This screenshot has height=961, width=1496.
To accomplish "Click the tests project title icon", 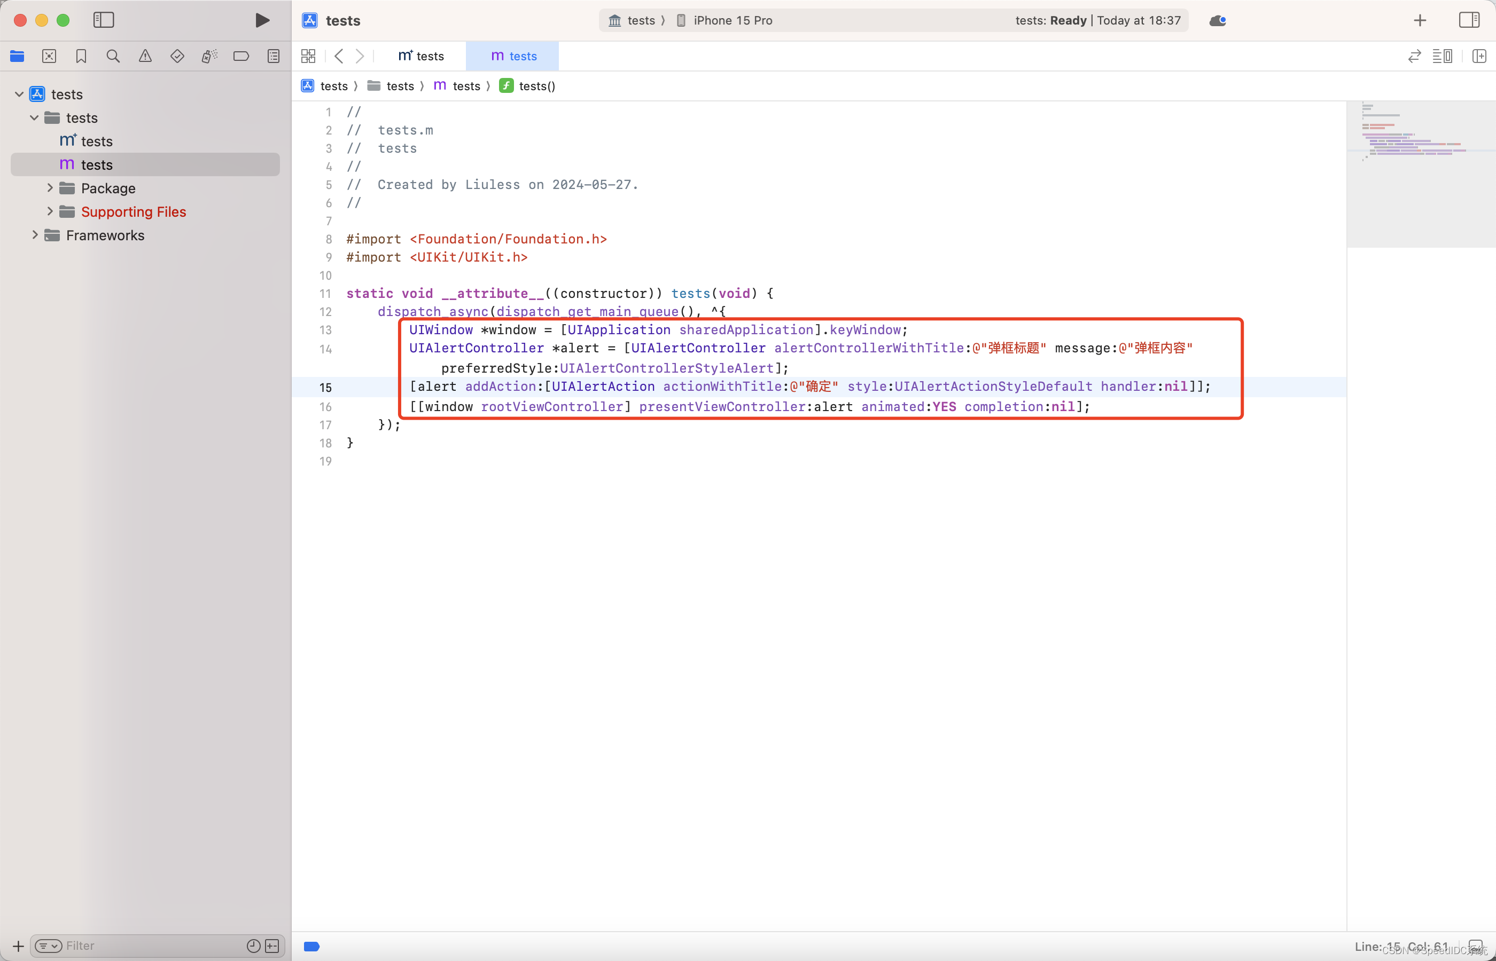I will (310, 21).
